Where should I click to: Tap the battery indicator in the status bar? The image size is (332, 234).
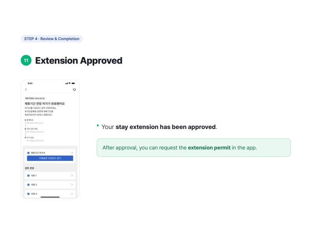tap(73, 83)
